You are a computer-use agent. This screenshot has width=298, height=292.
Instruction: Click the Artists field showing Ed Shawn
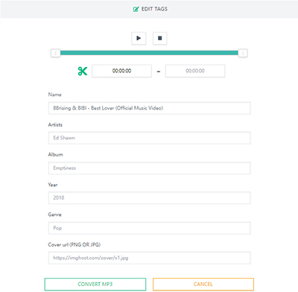[x=149, y=138]
